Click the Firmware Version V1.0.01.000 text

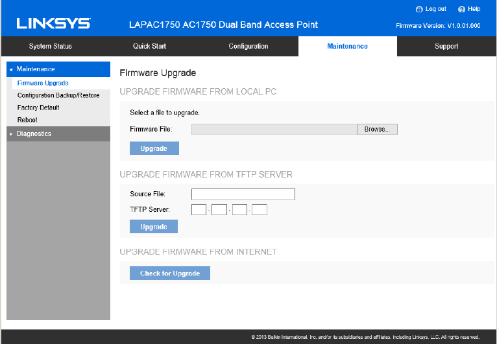coord(438,26)
